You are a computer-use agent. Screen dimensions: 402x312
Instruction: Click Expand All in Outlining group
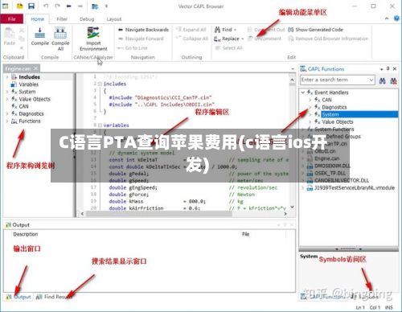tap(191, 30)
